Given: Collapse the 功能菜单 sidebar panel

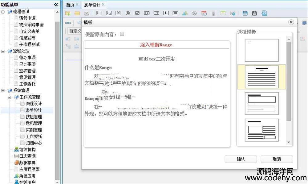Looking at the screenshot, I should [x=56, y=5].
